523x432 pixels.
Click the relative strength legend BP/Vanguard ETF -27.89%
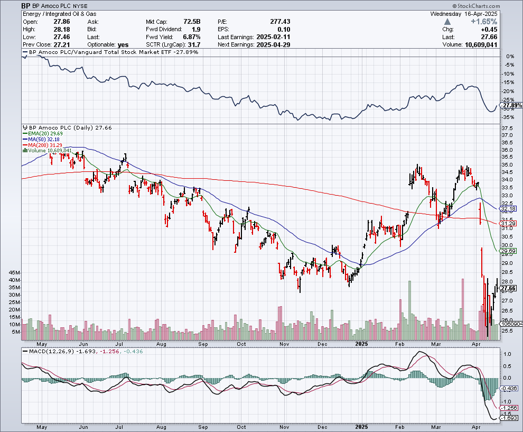click(x=110, y=52)
